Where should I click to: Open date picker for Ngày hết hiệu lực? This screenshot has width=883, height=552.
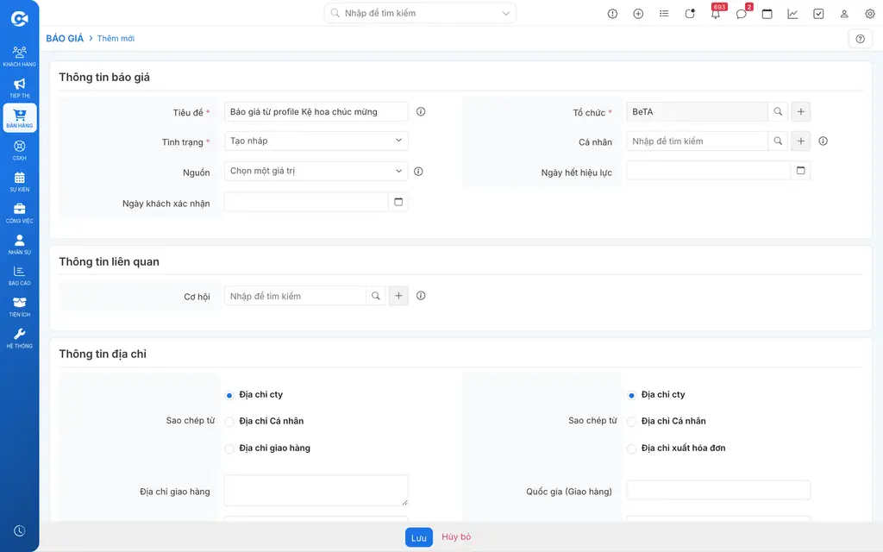[800, 171]
